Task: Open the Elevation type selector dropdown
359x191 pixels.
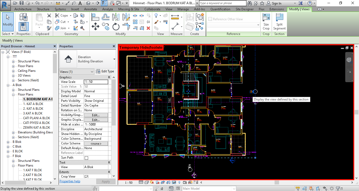Action: [x=114, y=59]
